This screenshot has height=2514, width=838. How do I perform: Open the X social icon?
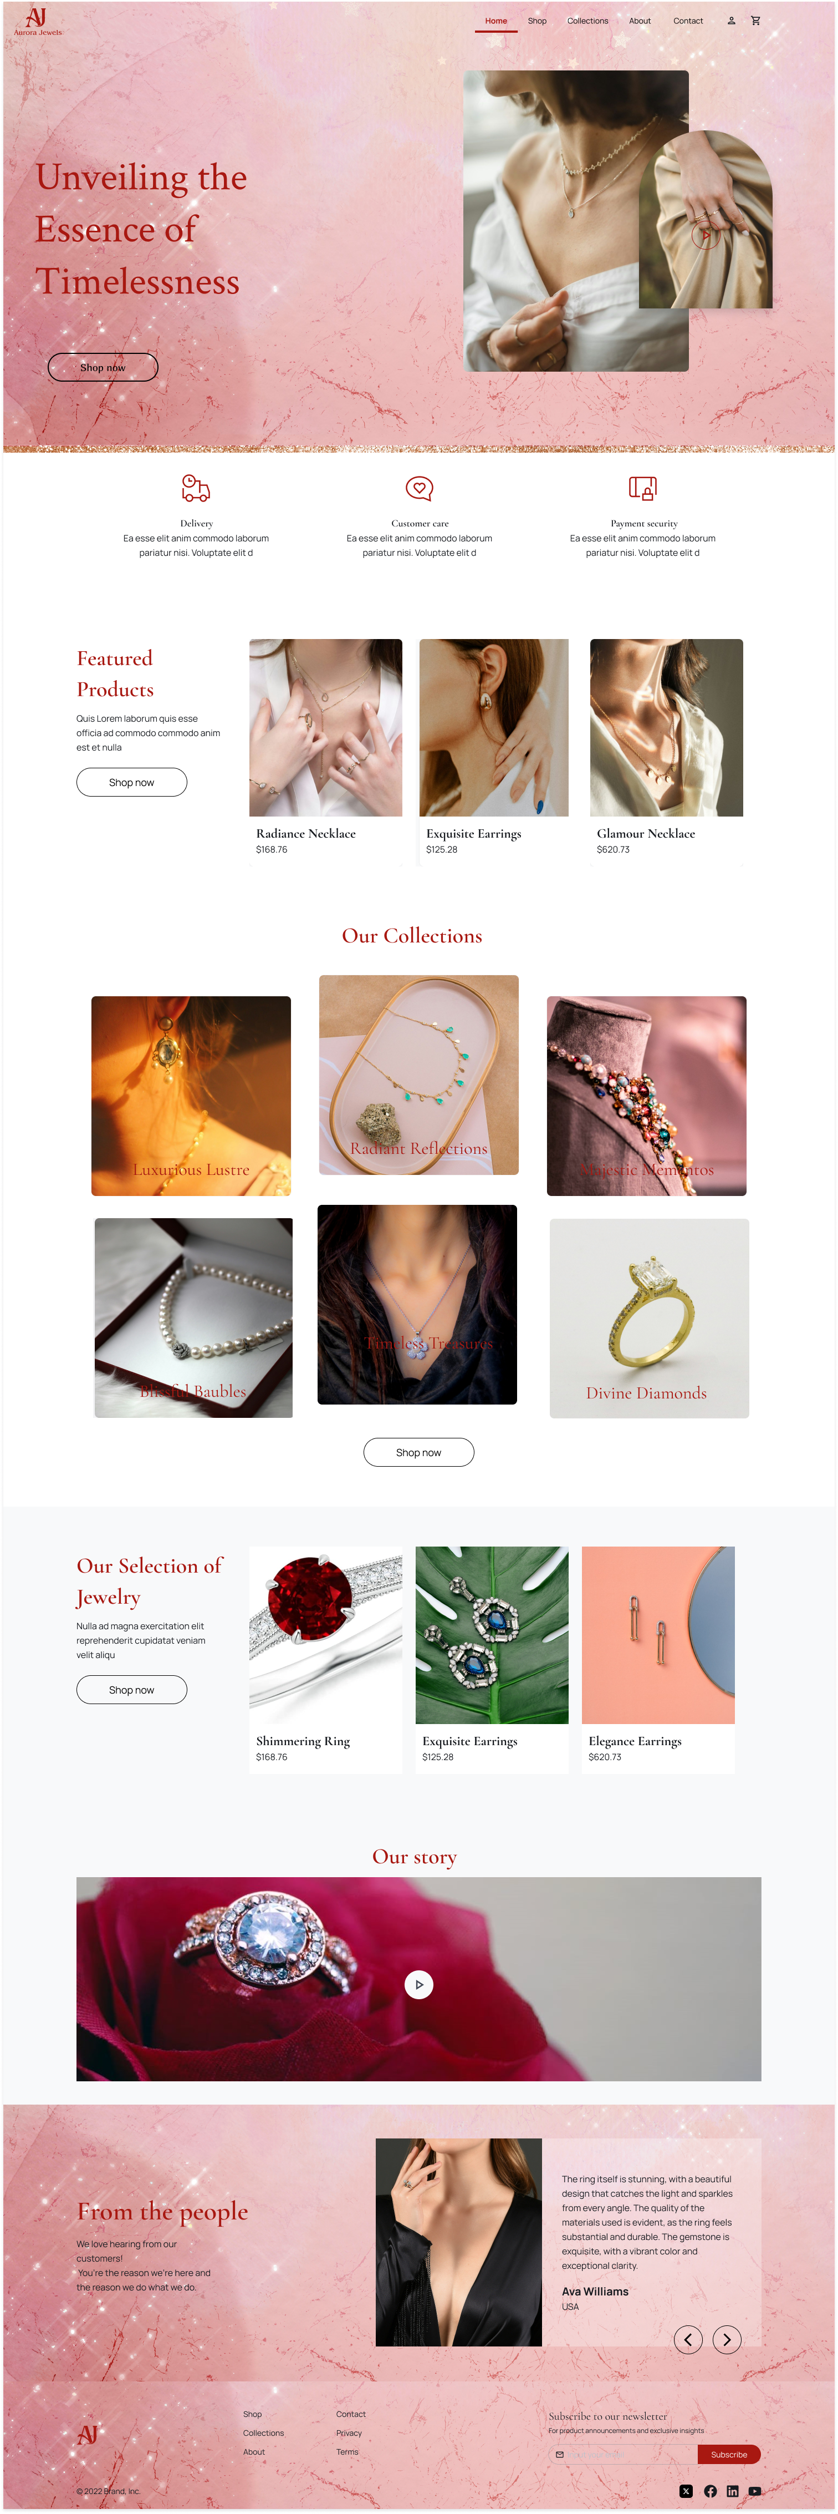tap(686, 2491)
